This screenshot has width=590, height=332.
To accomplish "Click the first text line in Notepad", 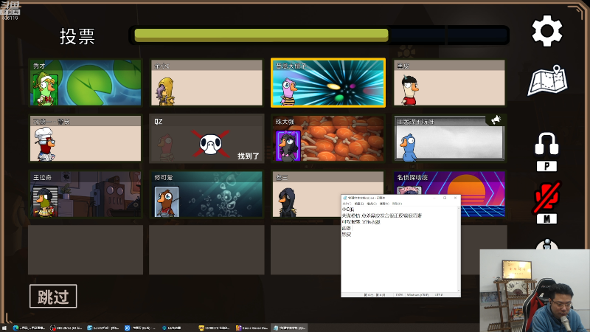I will [x=348, y=210].
